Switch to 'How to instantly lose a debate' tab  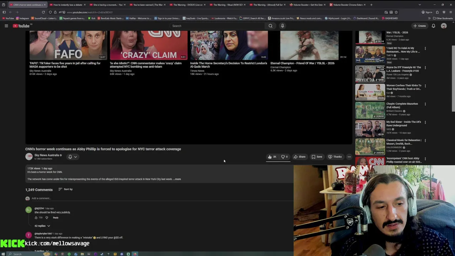(x=68, y=5)
